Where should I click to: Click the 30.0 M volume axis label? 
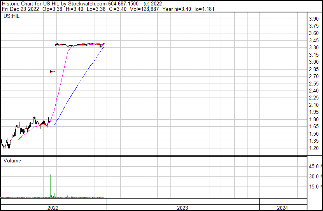click(x=315, y=176)
